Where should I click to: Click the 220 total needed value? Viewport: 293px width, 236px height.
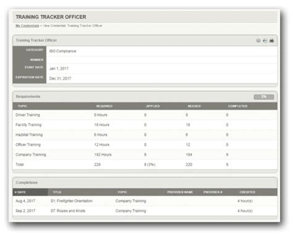[x=189, y=164]
